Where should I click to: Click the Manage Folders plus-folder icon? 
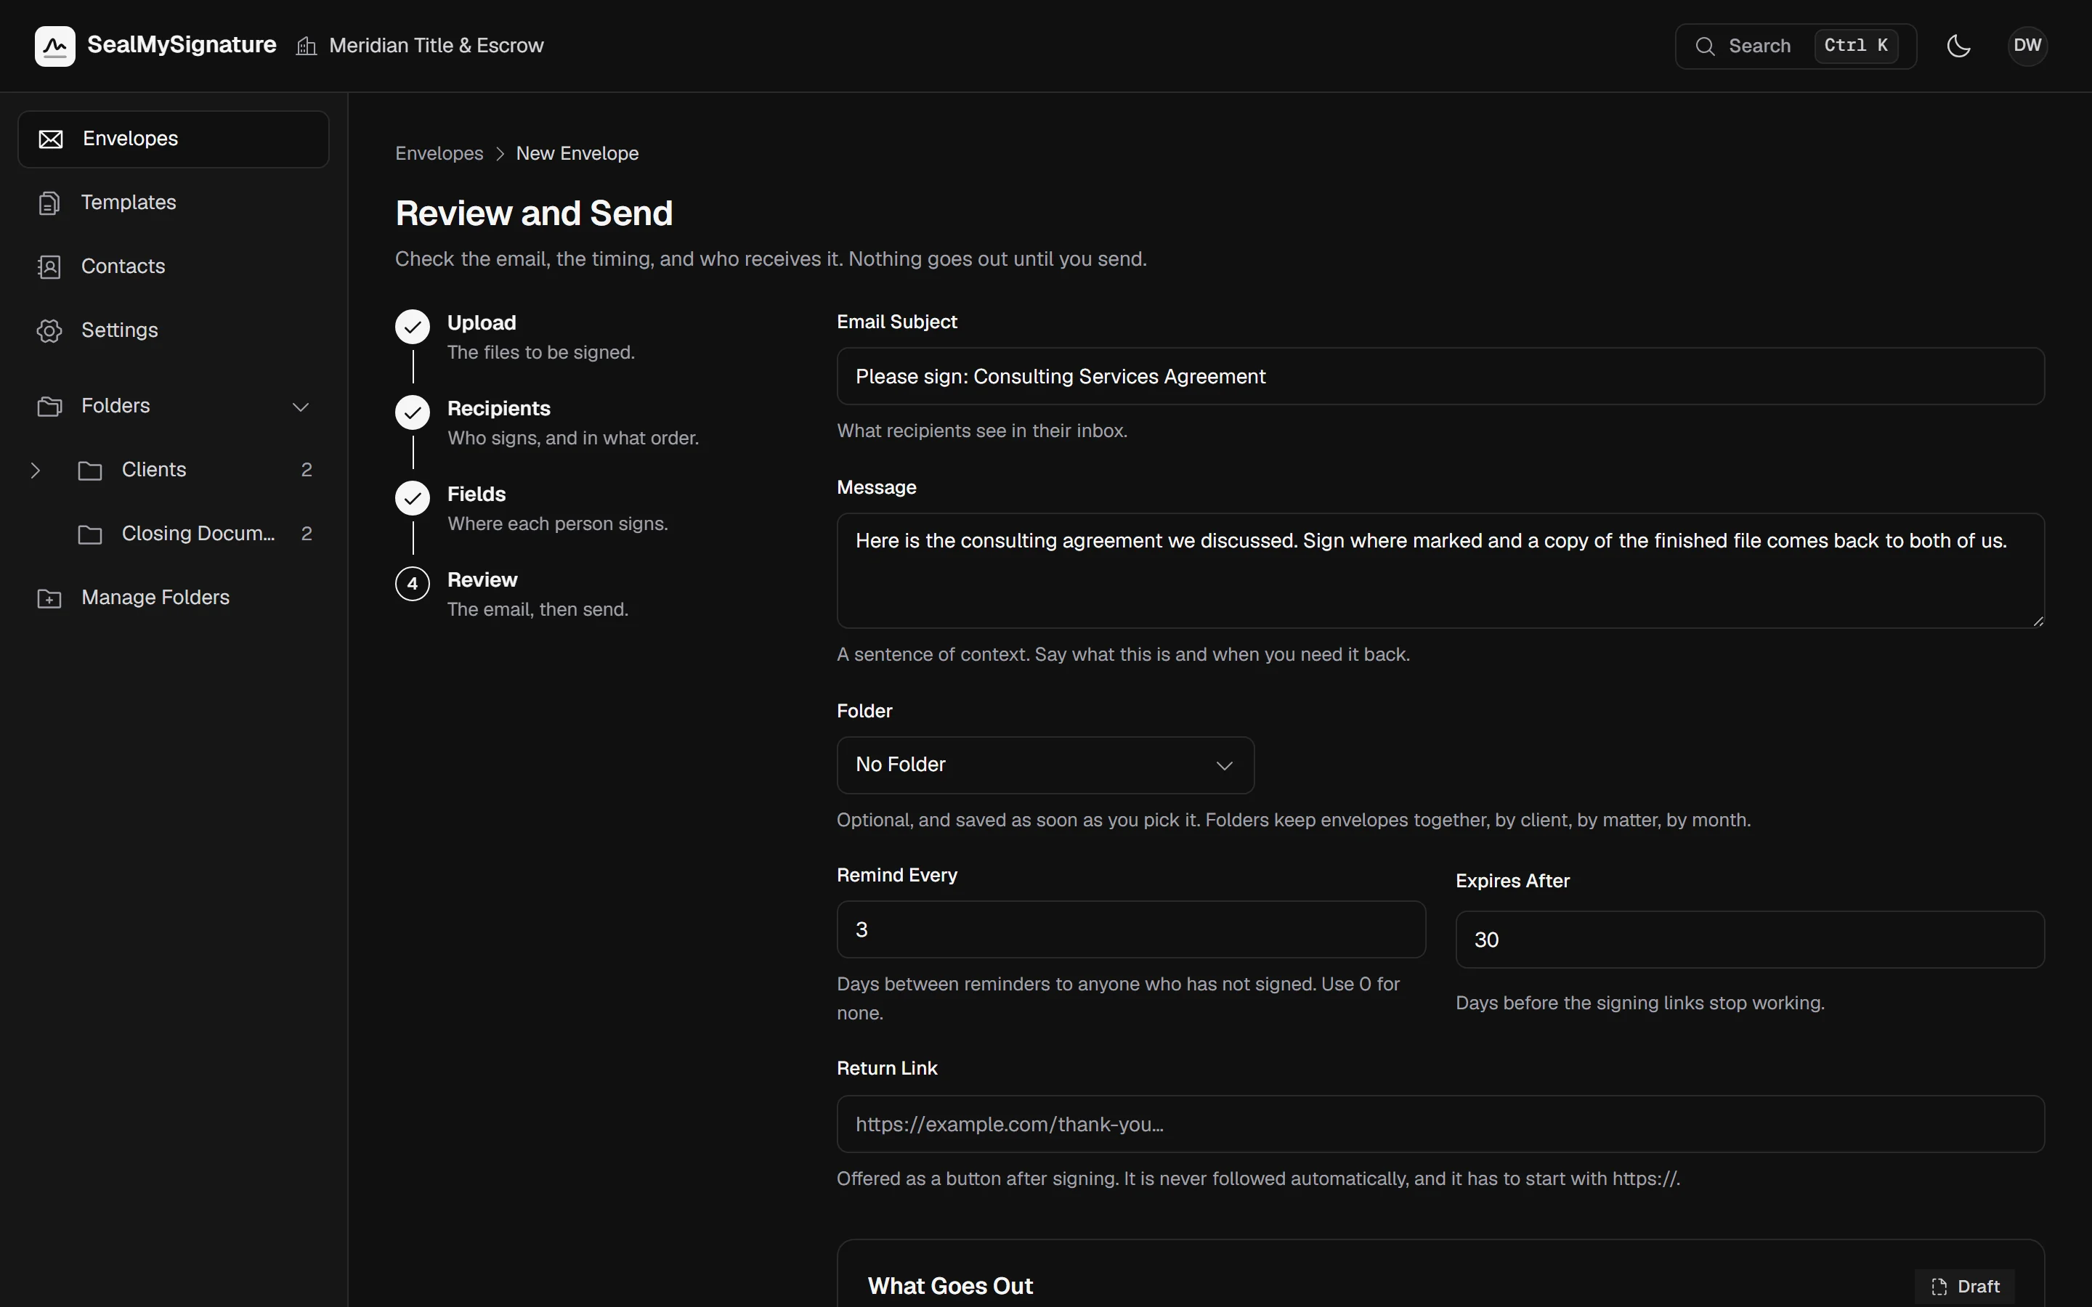(x=49, y=598)
